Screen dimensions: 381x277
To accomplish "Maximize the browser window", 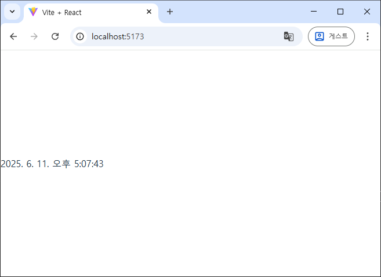I will pyautogui.click(x=340, y=12).
